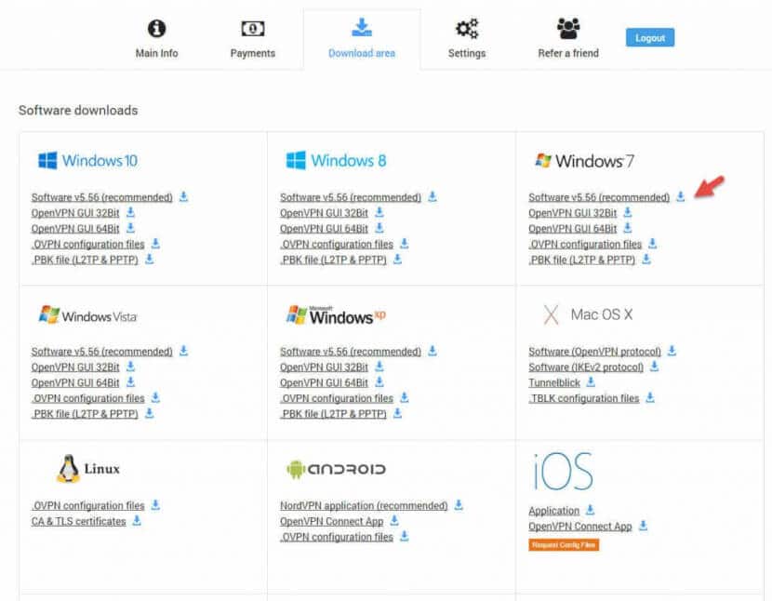The height and width of the screenshot is (601, 772).
Task: Click download icon next to Windows 10 OpenVPN GUI 32Bit
Action: [130, 212]
